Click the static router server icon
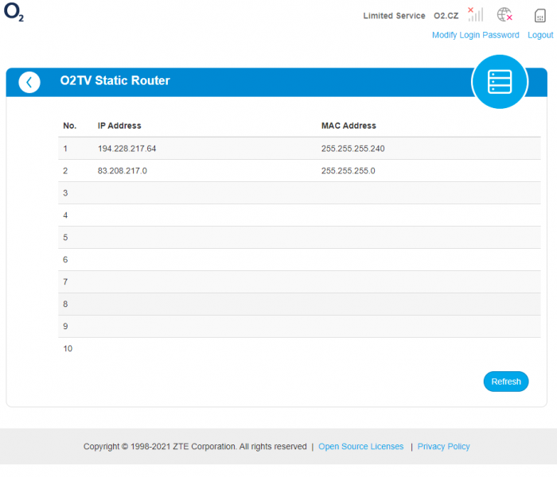The height and width of the screenshot is (477, 557). pyautogui.click(x=500, y=82)
